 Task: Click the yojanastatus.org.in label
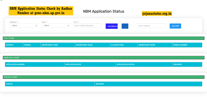click(157, 13)
